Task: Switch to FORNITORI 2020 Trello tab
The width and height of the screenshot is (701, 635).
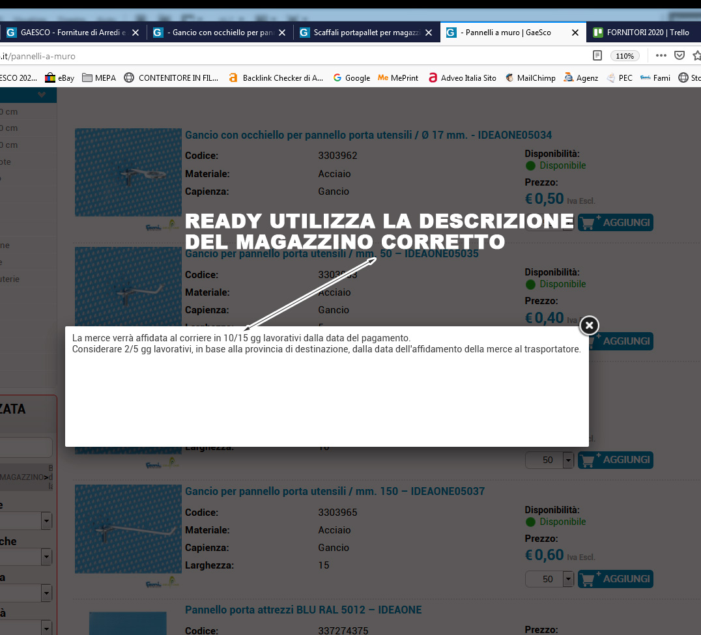Action: click(x=644, y=33)
